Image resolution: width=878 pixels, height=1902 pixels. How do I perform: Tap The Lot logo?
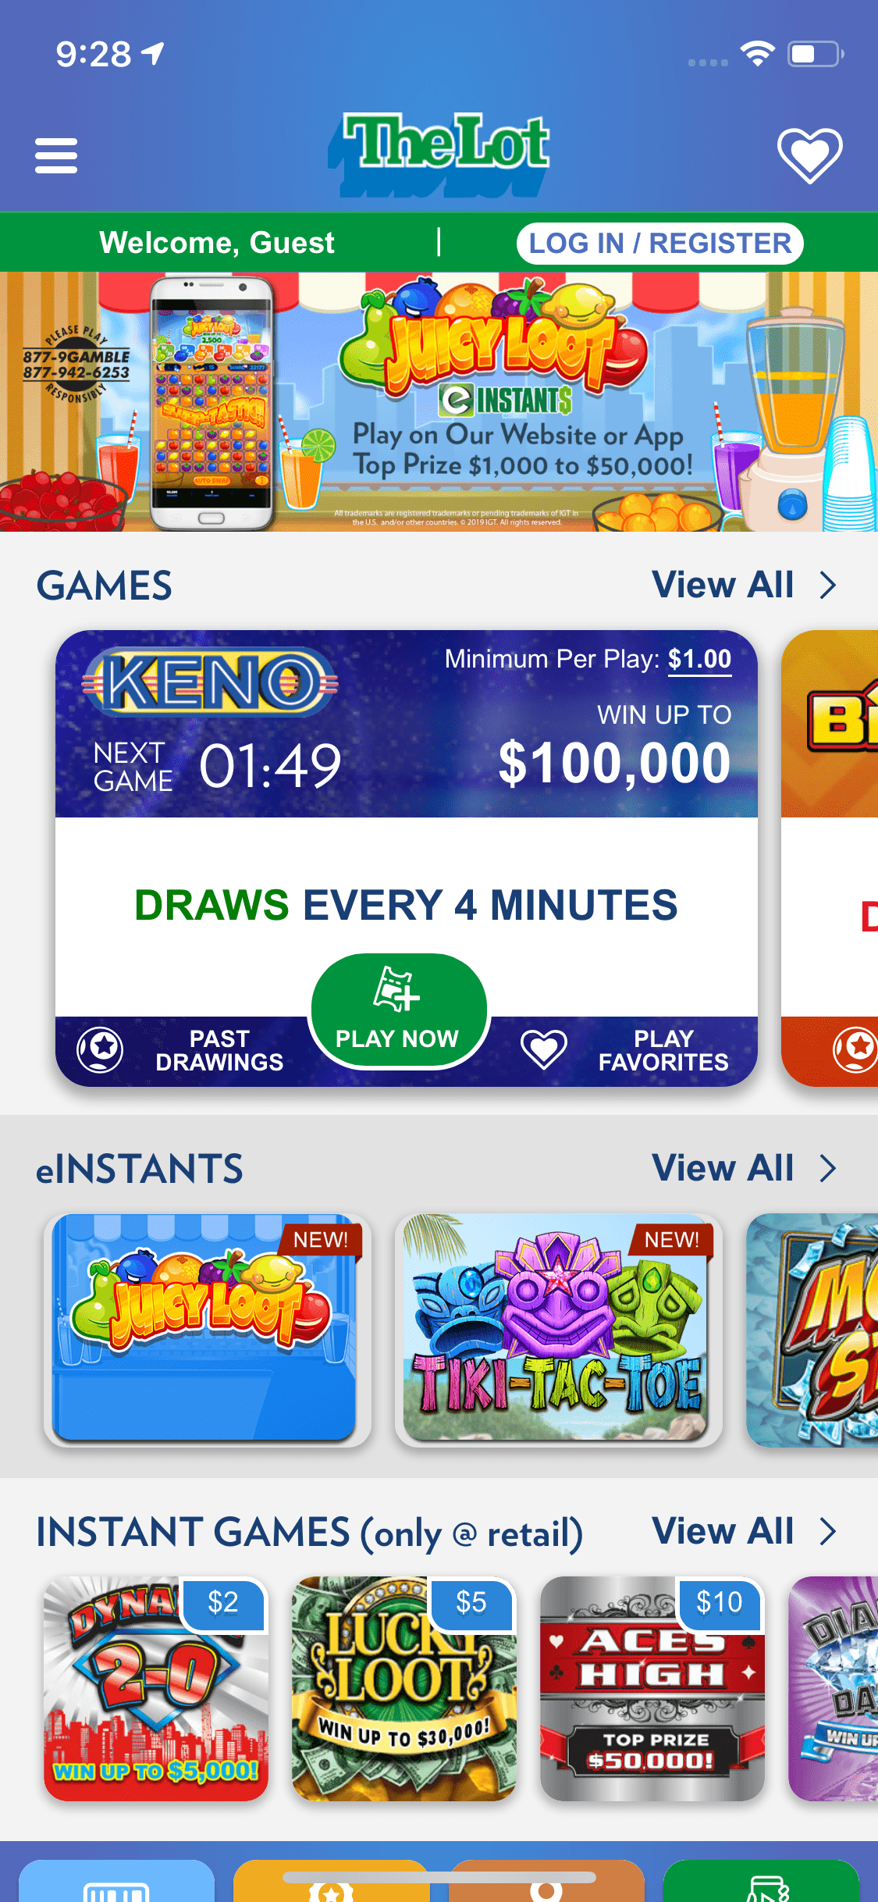tap(439, 154)
